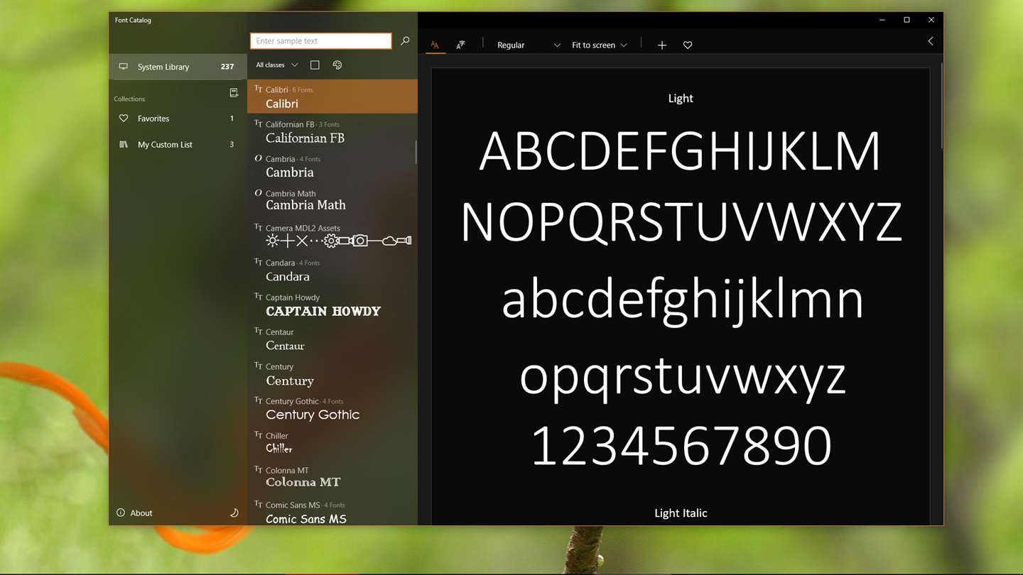The height and width of the screenshot is (575, 1023).
Task: Click the Collections section label
Action: tap(129, 99)
